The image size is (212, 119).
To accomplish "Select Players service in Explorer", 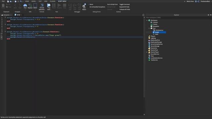I will point(153,36).
